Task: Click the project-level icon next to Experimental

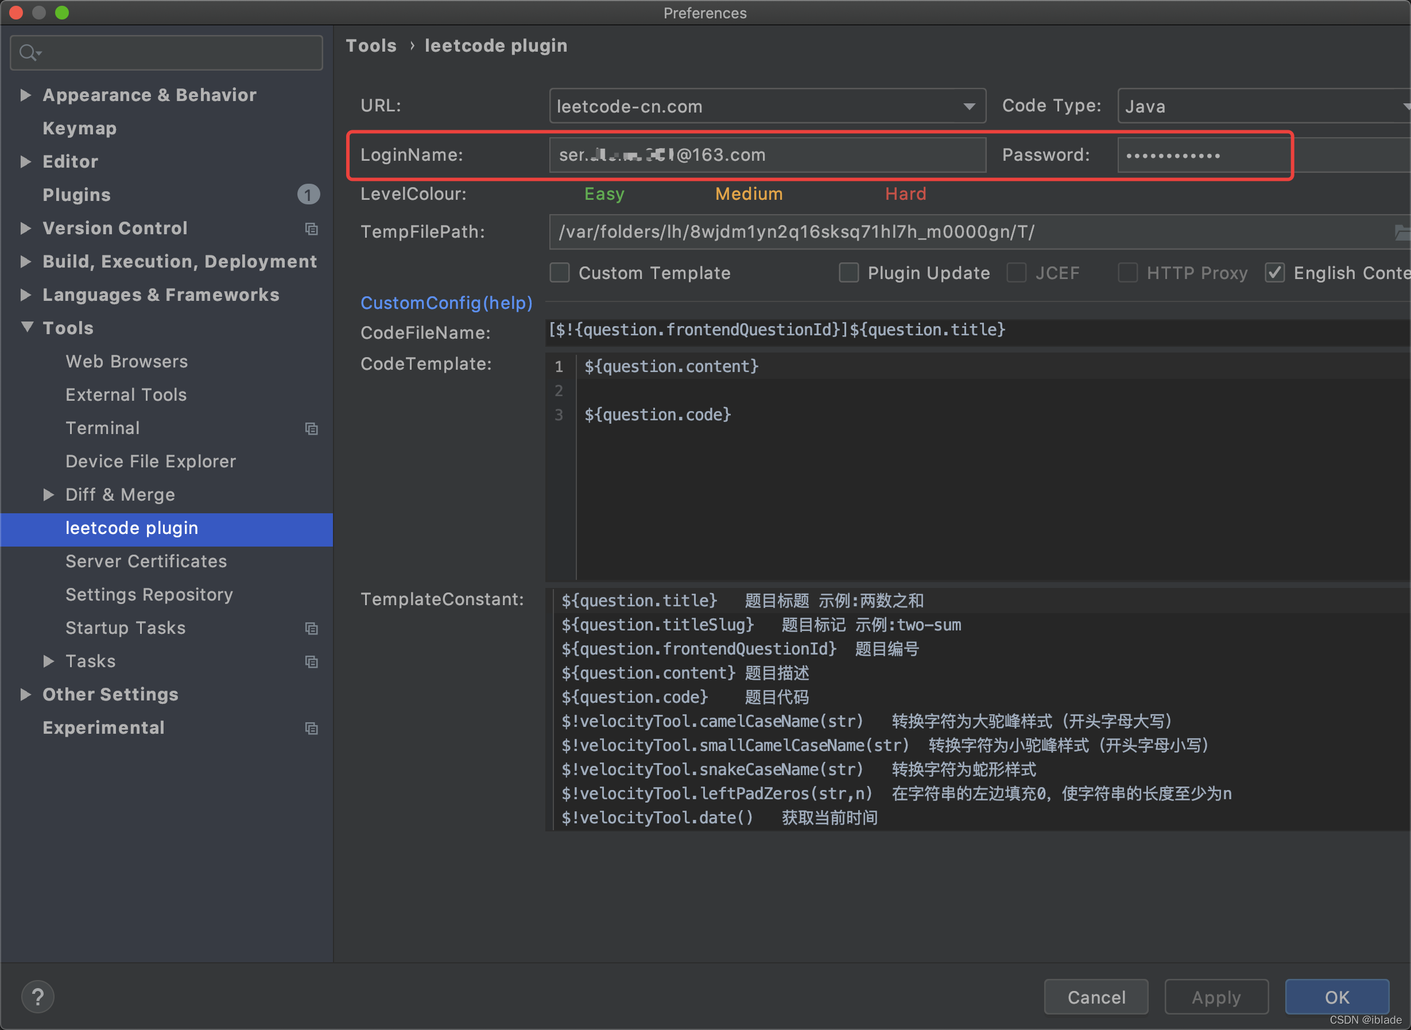Action: (311, 728)
